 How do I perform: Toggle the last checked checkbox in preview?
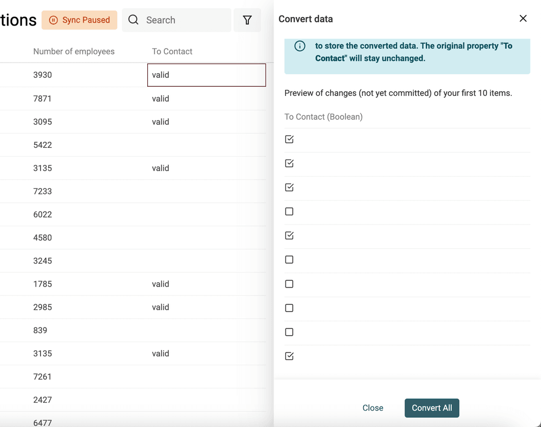pos(289,356)
